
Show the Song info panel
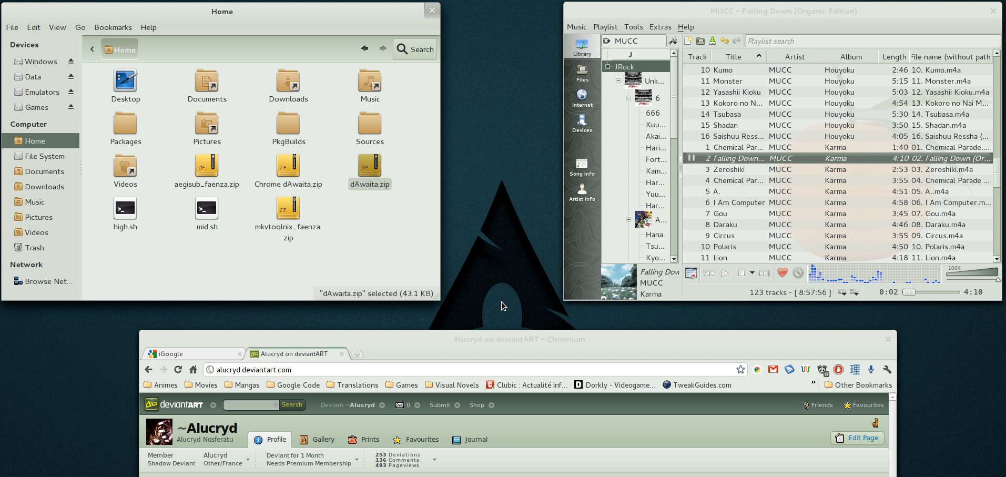click(x=582, y=167)
